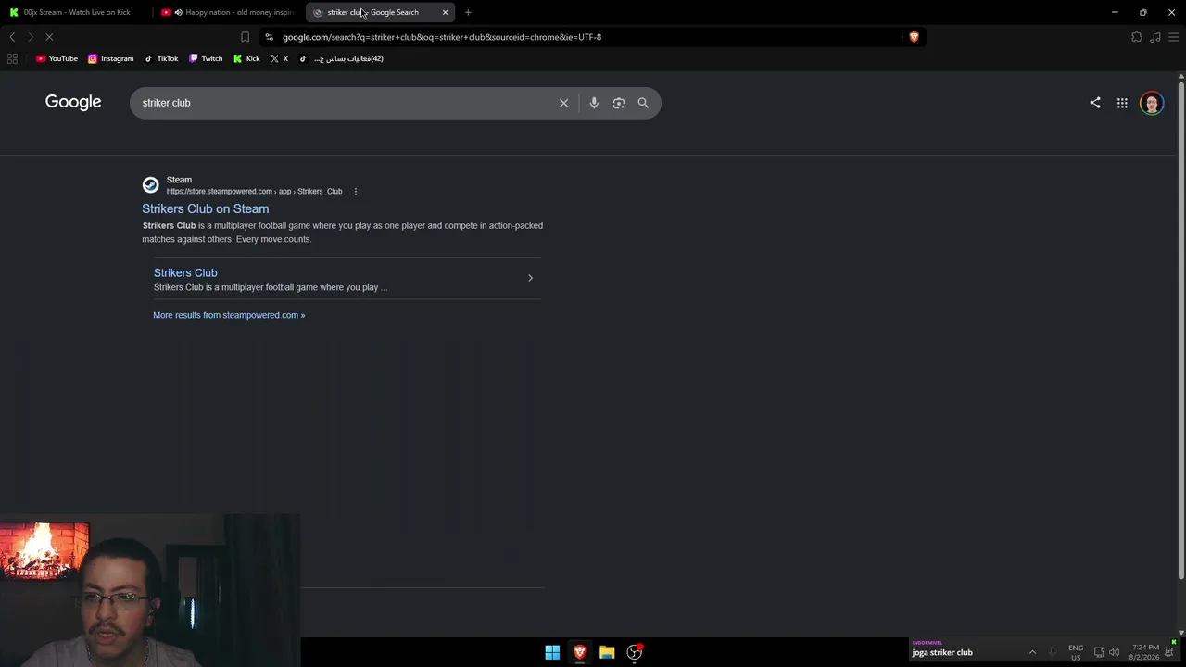Click the 'Steam' site name above result
The width and height of the screenshot is (1186, 667).
pos(179,180)
